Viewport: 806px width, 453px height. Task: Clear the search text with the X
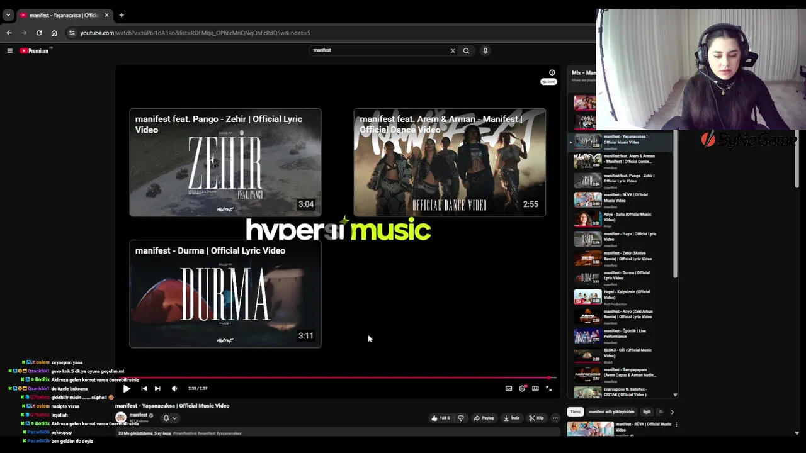coord(453,51)
